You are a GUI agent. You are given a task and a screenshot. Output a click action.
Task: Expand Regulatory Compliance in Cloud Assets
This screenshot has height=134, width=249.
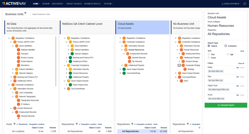120,38
